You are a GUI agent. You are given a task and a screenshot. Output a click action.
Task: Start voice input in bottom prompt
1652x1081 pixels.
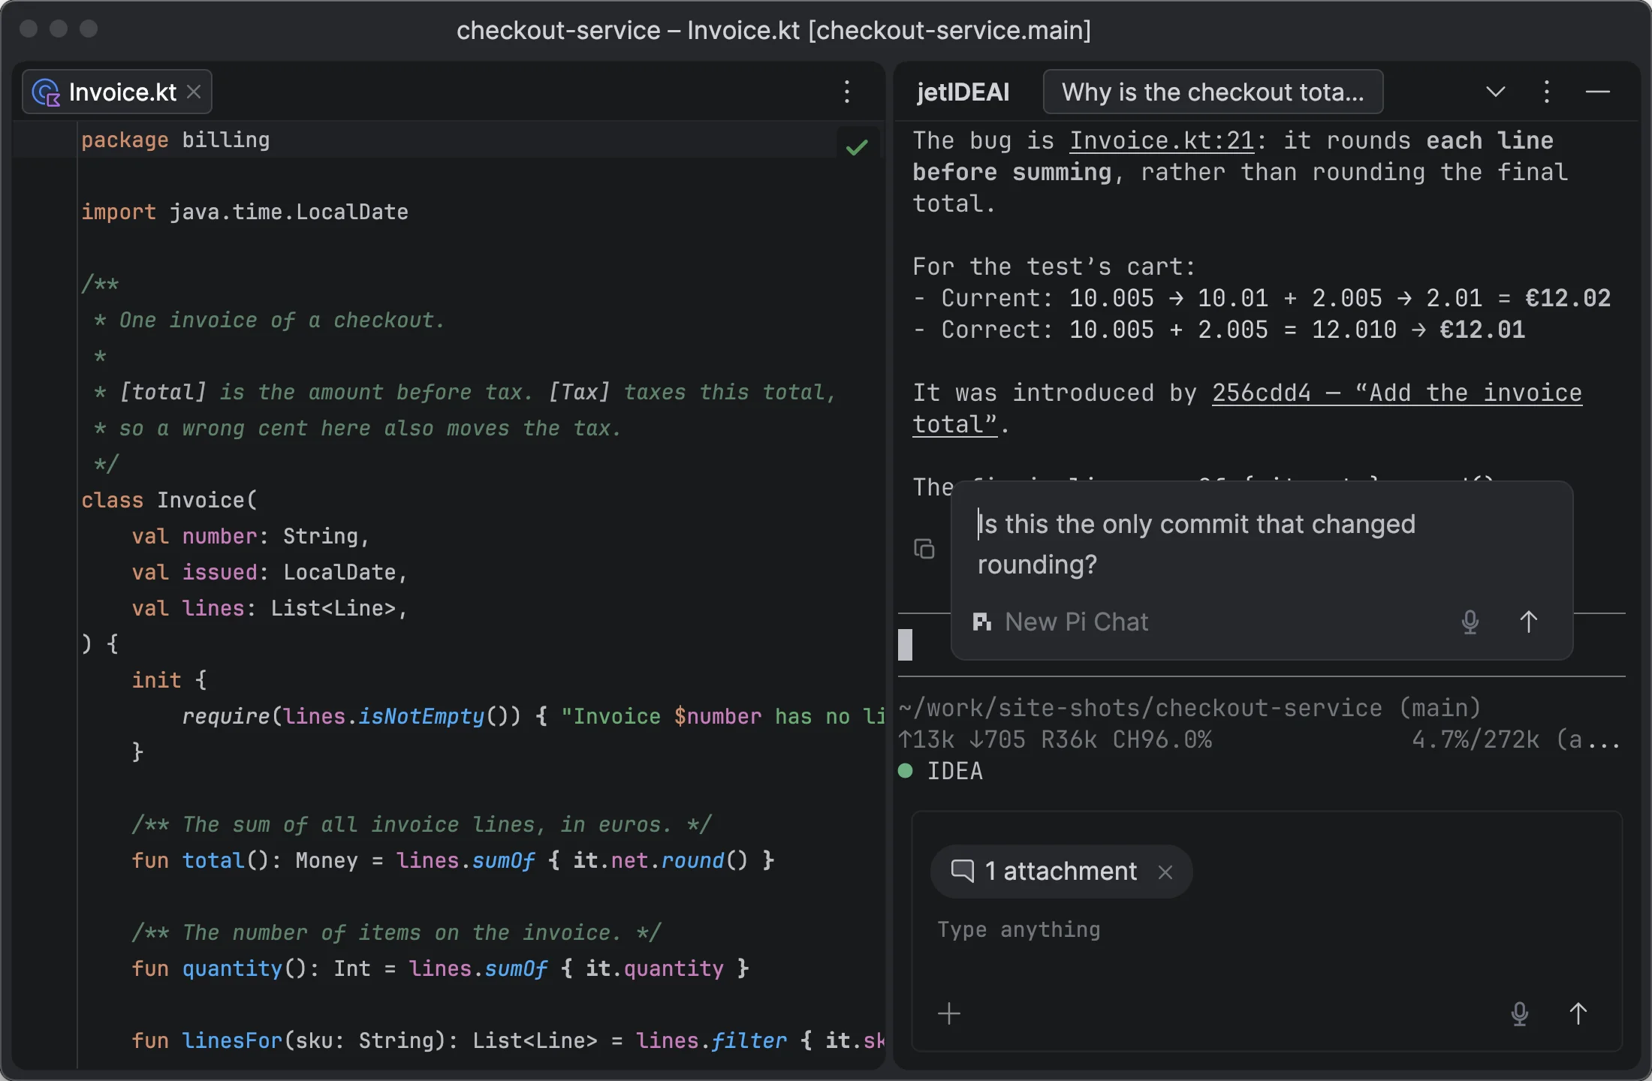(1520, 1013)
